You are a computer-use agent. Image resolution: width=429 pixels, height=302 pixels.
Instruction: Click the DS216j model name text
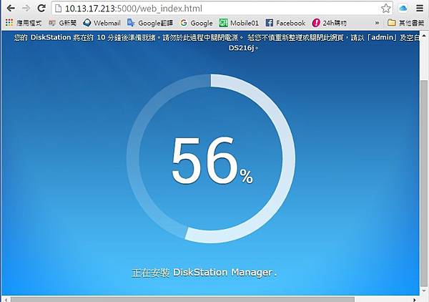click(x=242, y=48)
